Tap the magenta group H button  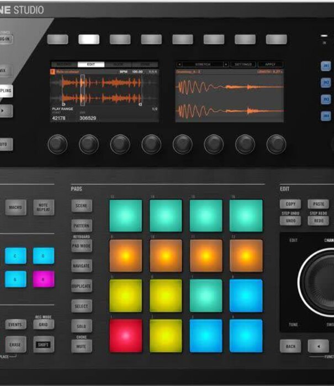pyautogui.click(x=43, y=278)
